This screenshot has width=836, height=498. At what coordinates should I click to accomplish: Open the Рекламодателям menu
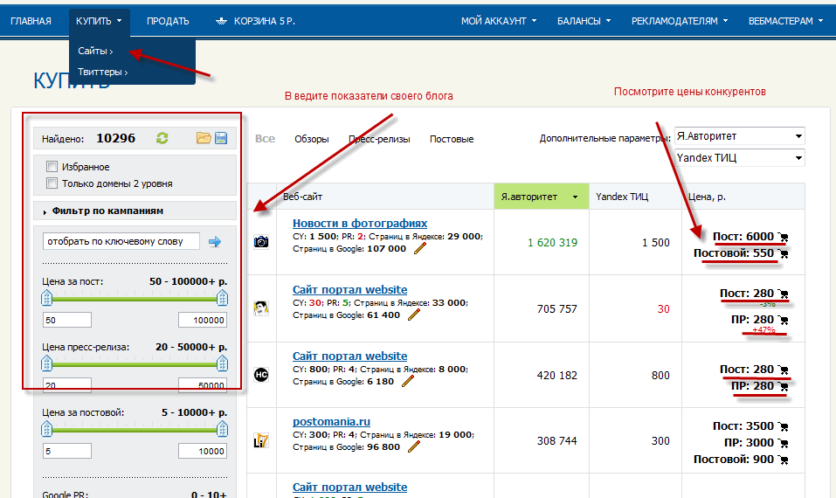point(679,21)
